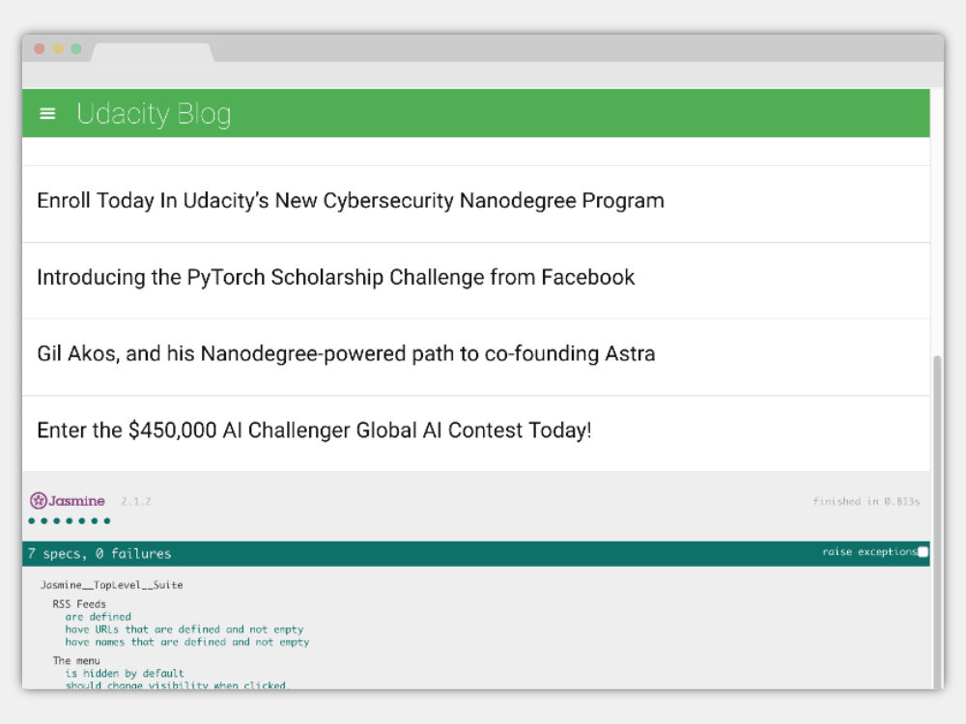Open the hamburger menu icon

pyautogui.click(x=47, y=113)
